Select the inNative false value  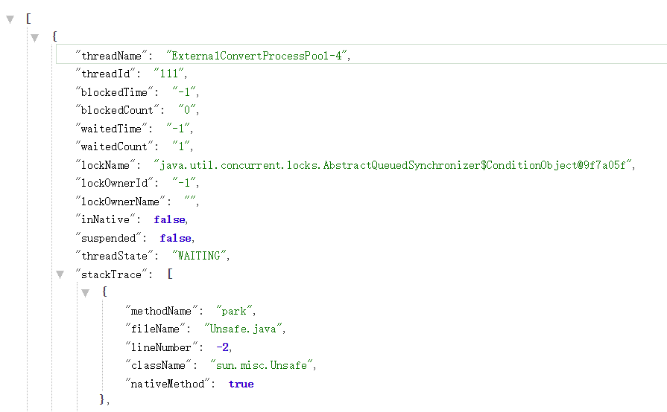[169, 219]
